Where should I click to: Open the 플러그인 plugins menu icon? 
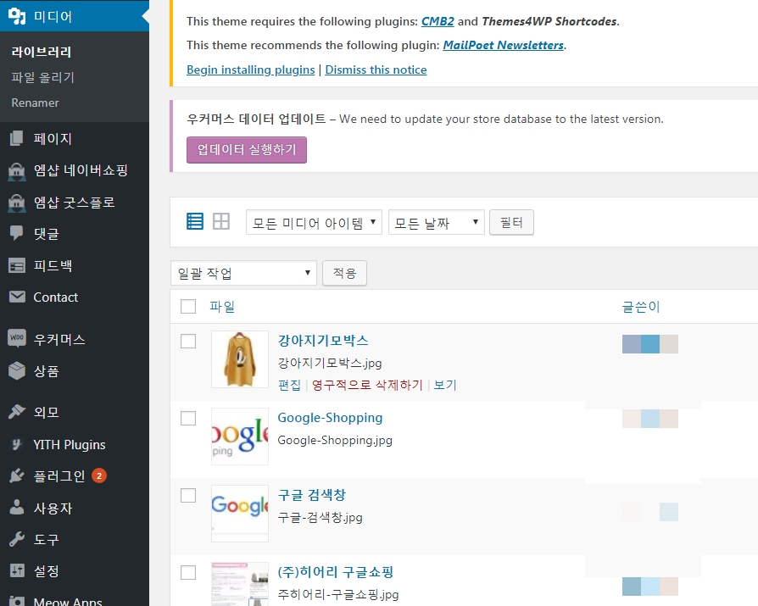[x=17, y=476]
